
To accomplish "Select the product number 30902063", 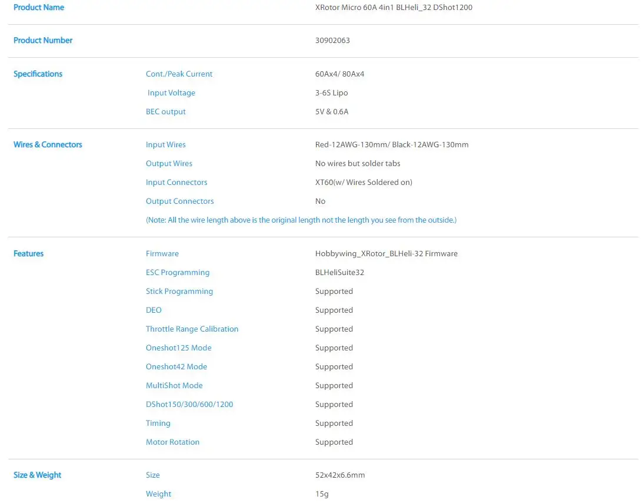I will point(332,40).
